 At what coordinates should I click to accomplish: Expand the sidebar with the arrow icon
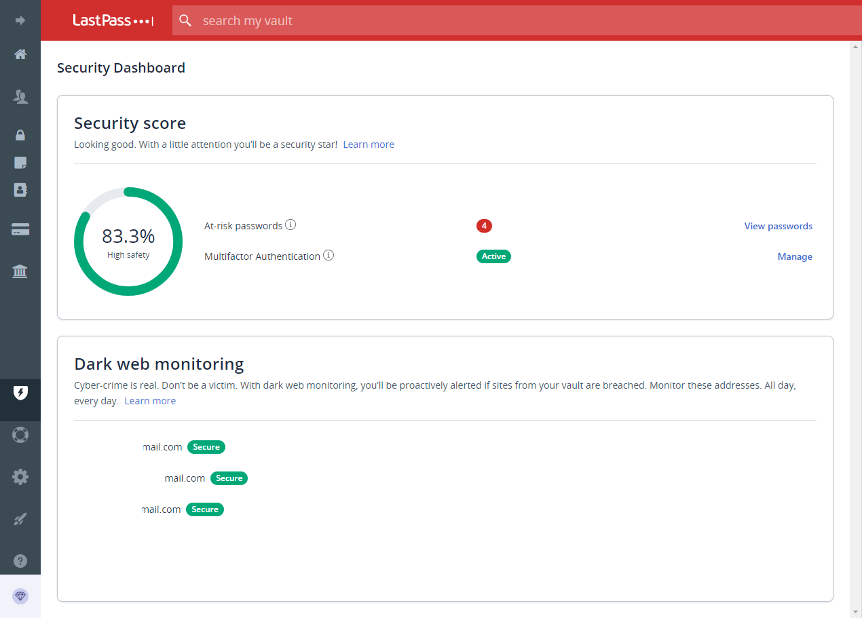[20, 20]
